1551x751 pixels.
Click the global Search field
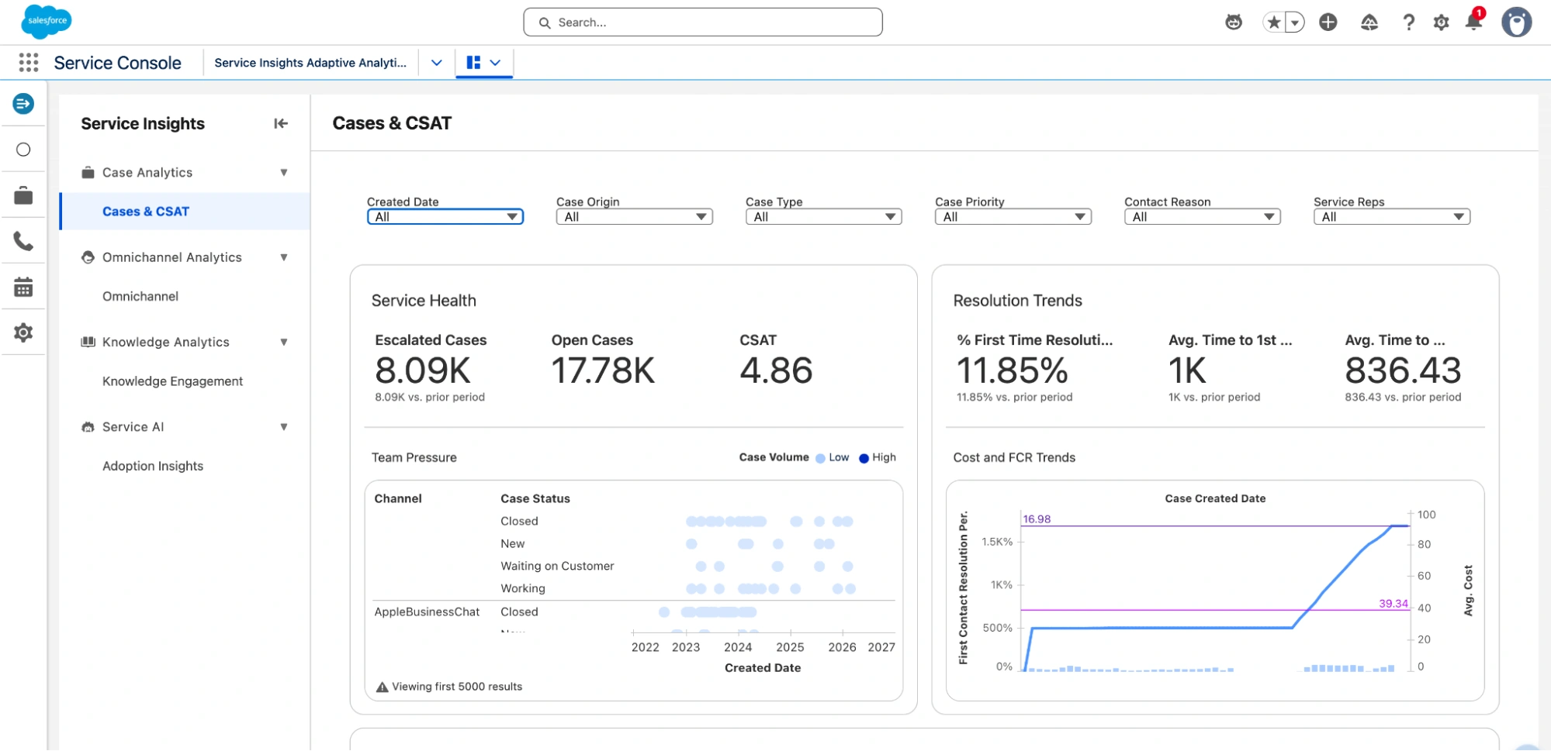[703, 22]
